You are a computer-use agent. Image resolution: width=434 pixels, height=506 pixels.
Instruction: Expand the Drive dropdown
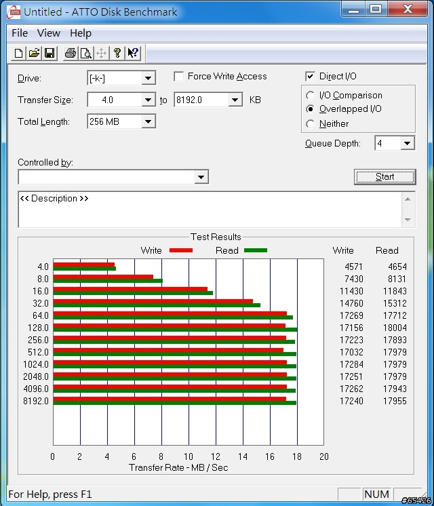tap(148, 78)
